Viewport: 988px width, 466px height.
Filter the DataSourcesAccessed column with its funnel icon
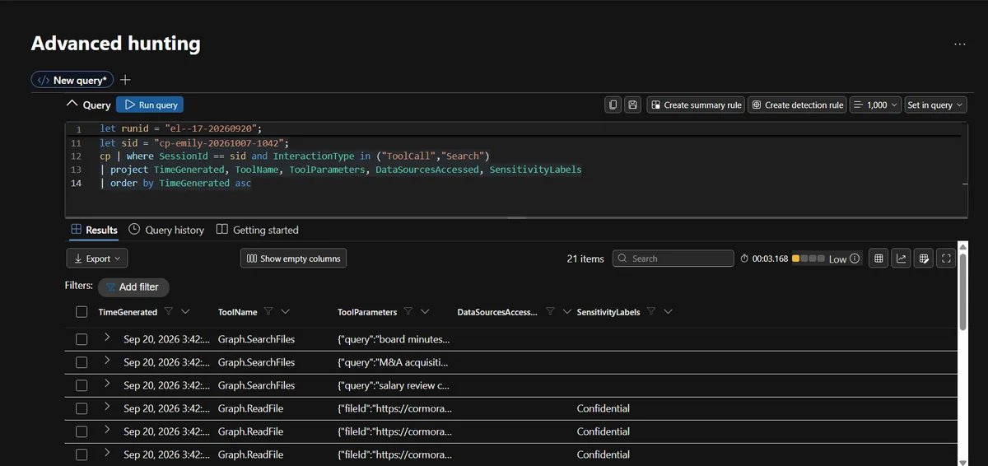(549, 312)
